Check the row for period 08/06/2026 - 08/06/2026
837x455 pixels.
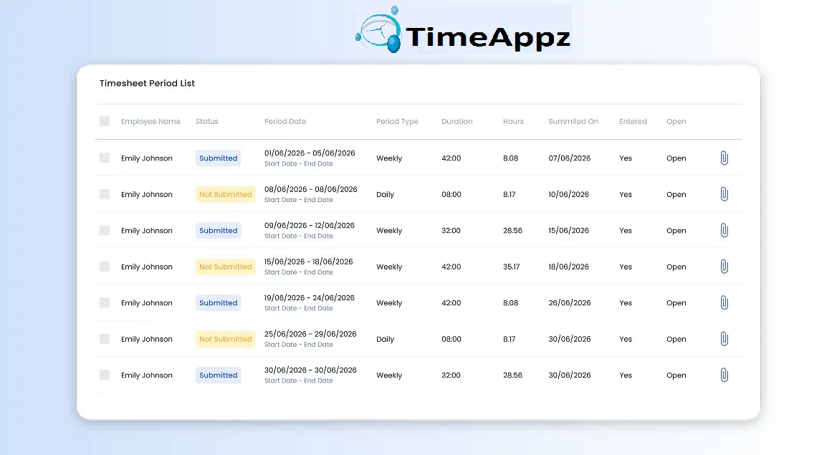tap(105, 194)
